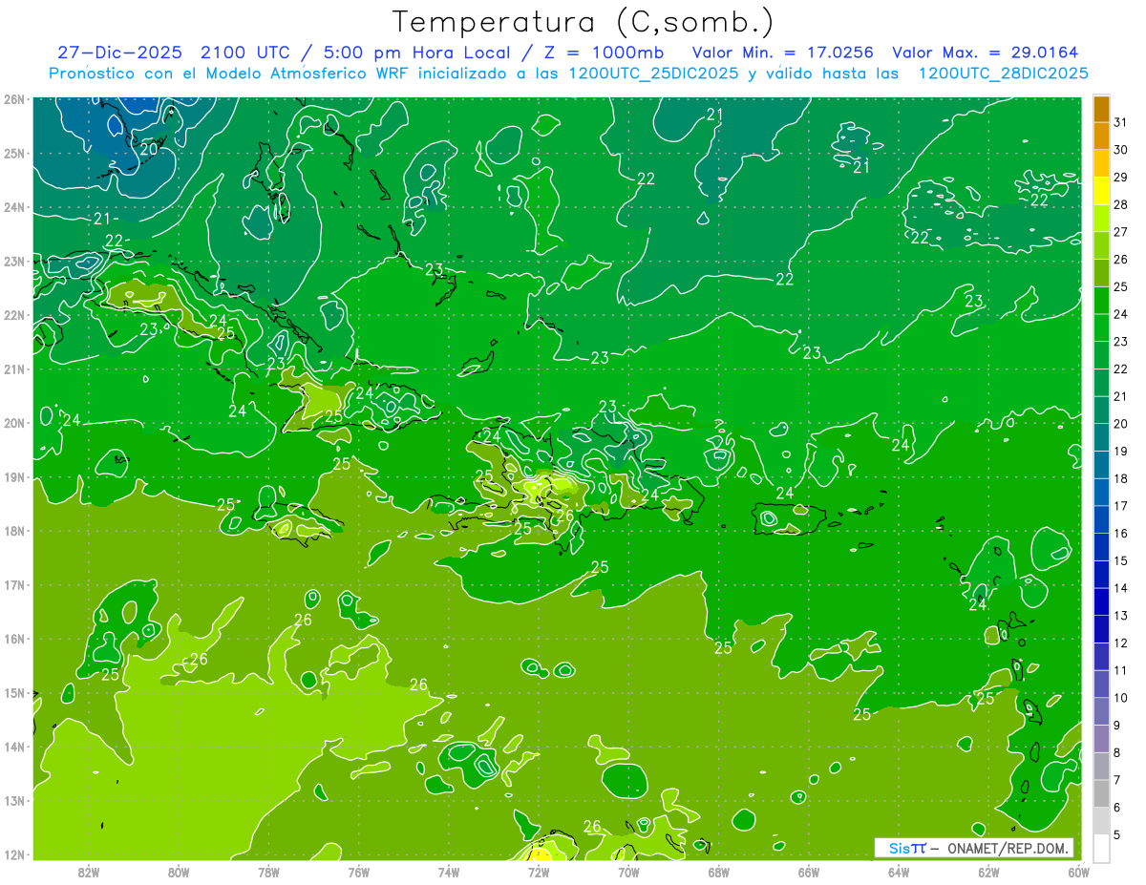Click the color bar label '14'
The height and width of the screenshot is (885, 1146).
click(1121, 588)
